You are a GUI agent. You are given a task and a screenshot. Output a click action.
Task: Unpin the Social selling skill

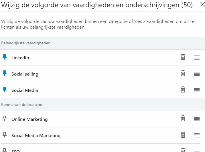(x=4, y=73)
